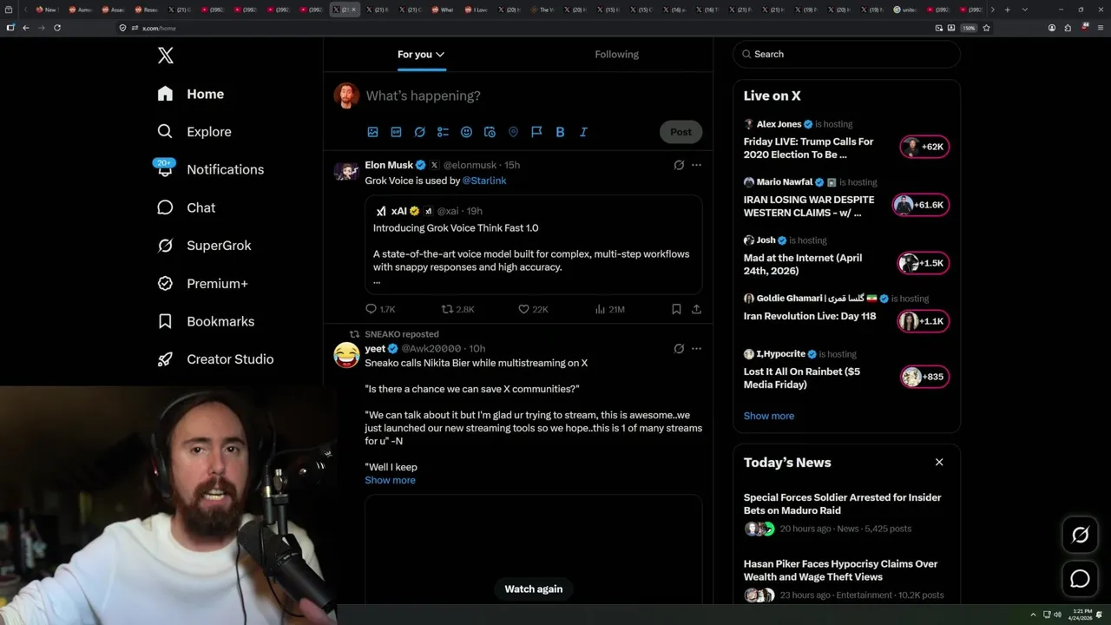The height and width of the screenshot is (625, 1111).
Task: Open new browser tab plus button
Action: pos(1007,10)
